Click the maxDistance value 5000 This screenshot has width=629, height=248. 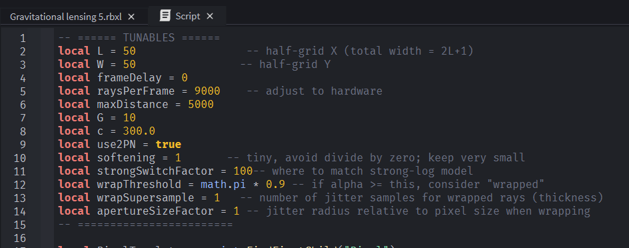coord(201,105)
